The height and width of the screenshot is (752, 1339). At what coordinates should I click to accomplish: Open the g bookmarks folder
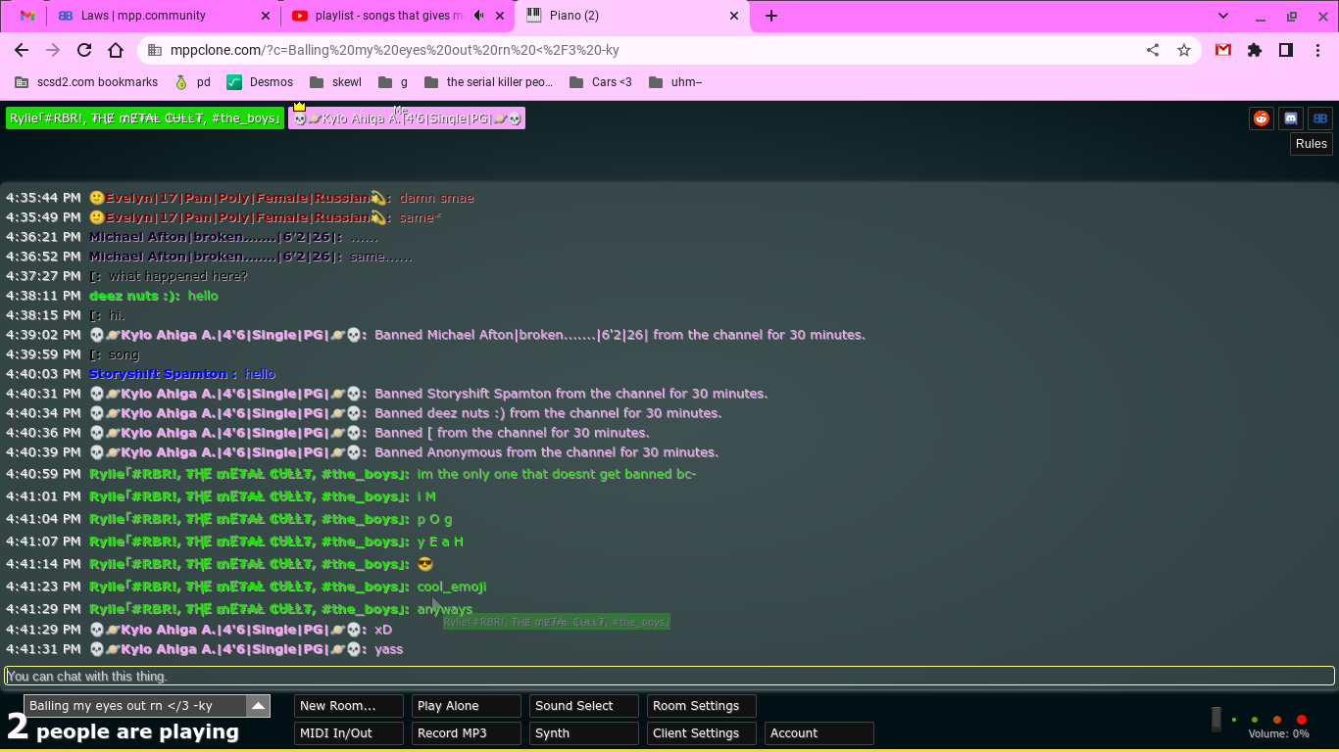pos(393,82)
